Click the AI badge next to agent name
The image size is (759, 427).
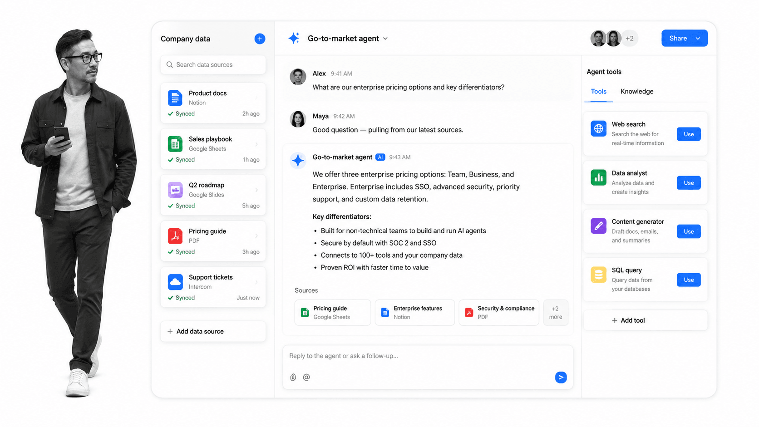coord(380,157)
